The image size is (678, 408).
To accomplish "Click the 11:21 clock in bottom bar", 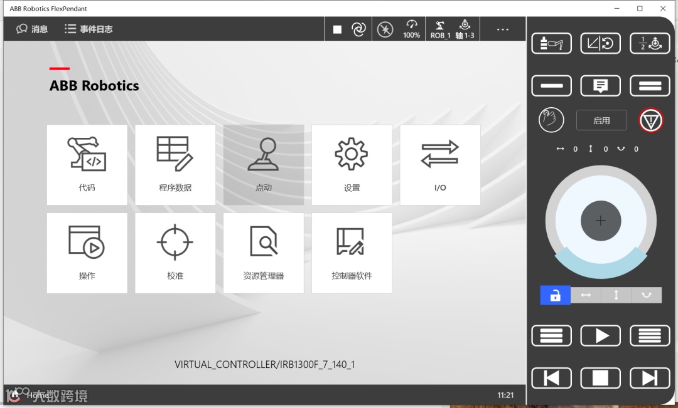I will click(505, 395).
